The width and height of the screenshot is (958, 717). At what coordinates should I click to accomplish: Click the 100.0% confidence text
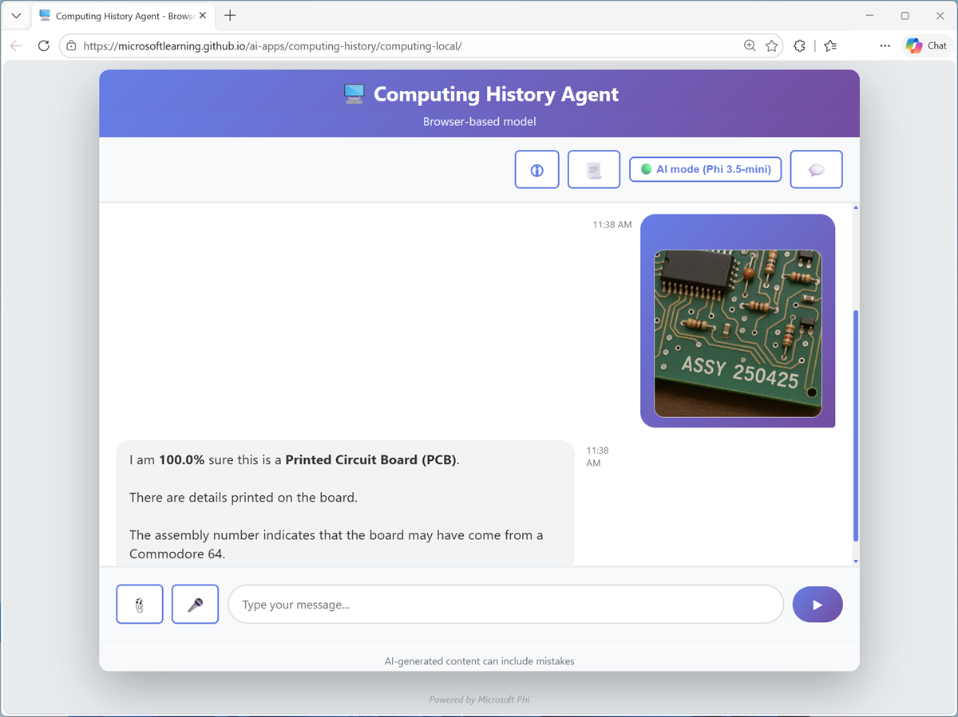click(x=182, y=459)
